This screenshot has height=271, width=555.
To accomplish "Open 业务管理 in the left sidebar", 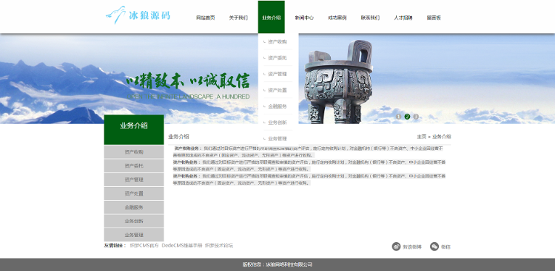I will click(134, 235).
